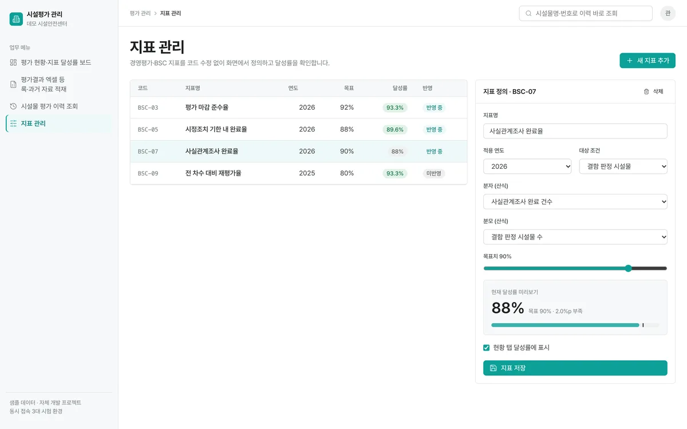
Task: Click the magnifier icon in the search box
Action: pyautogui.click(x=528, y=13)
